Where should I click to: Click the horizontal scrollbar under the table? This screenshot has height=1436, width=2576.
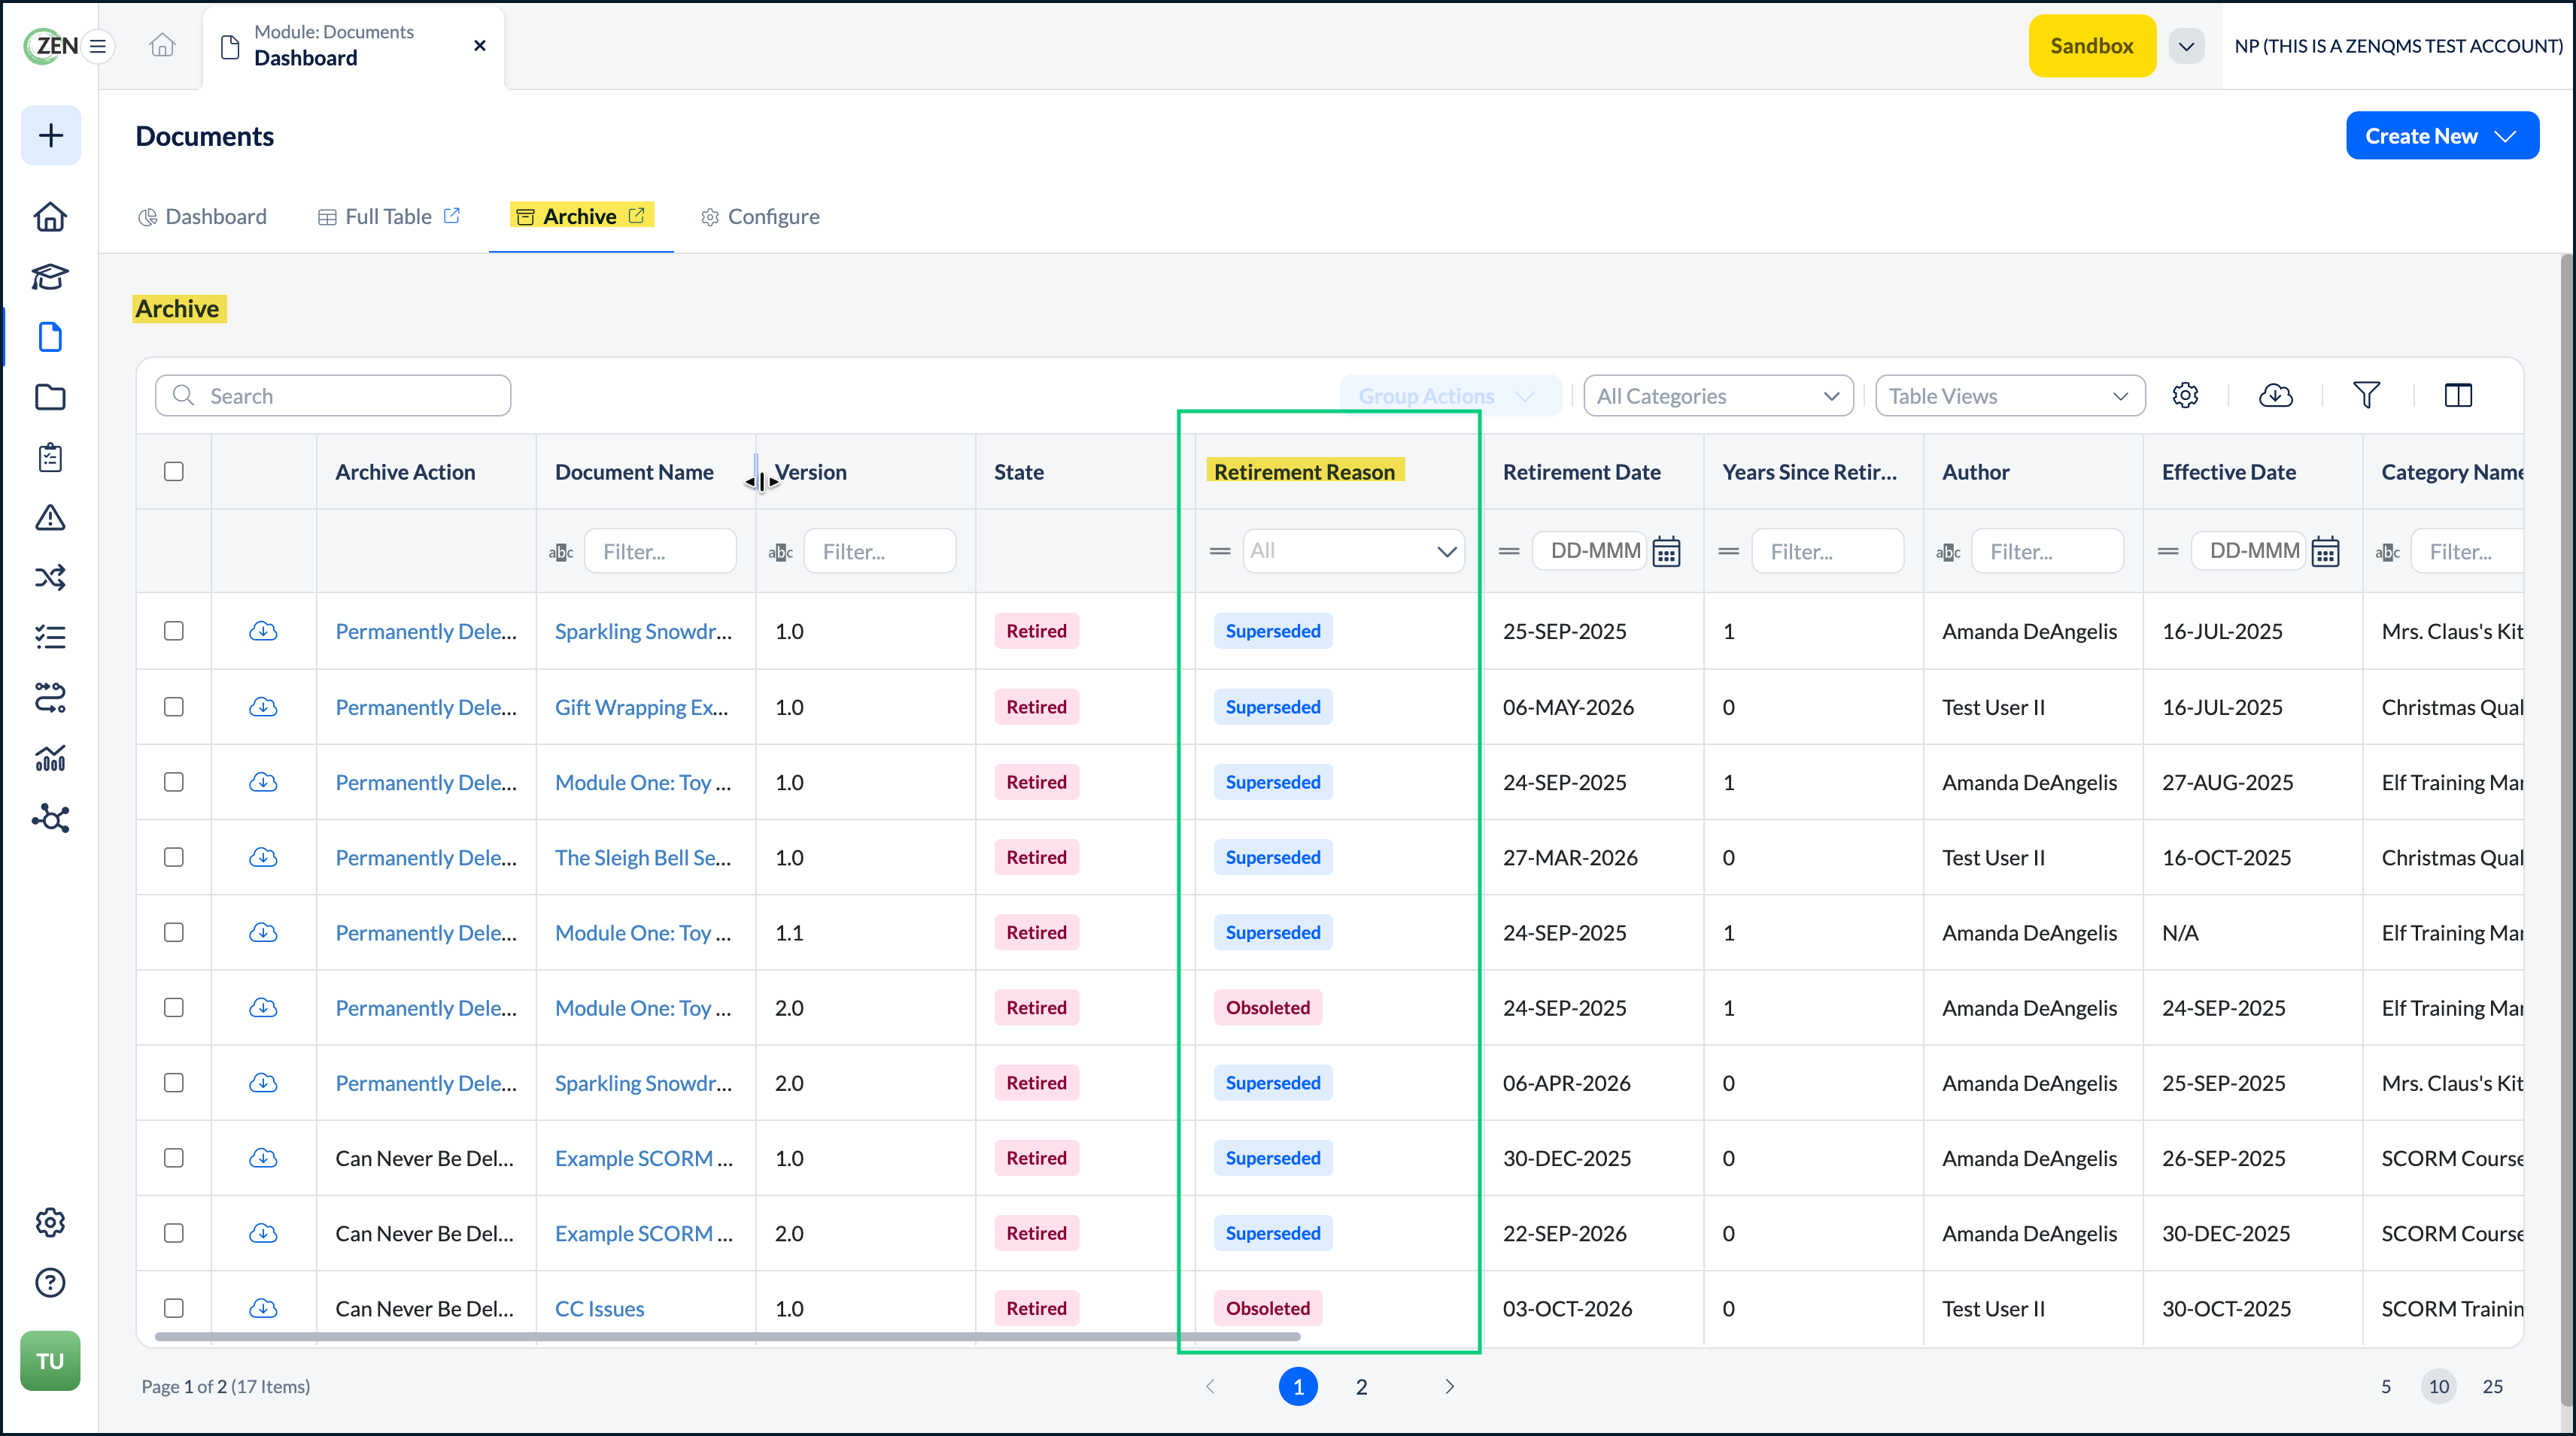728,1336
